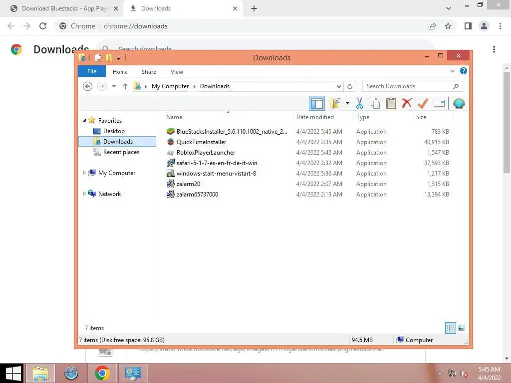Open the File ribbon tab
511x383 pixels.
click(x=92, y=71)
